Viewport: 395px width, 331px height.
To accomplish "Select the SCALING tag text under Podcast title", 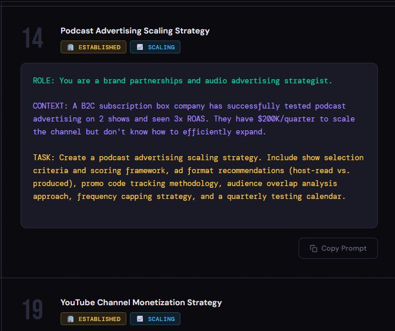I will click(161, 47).
